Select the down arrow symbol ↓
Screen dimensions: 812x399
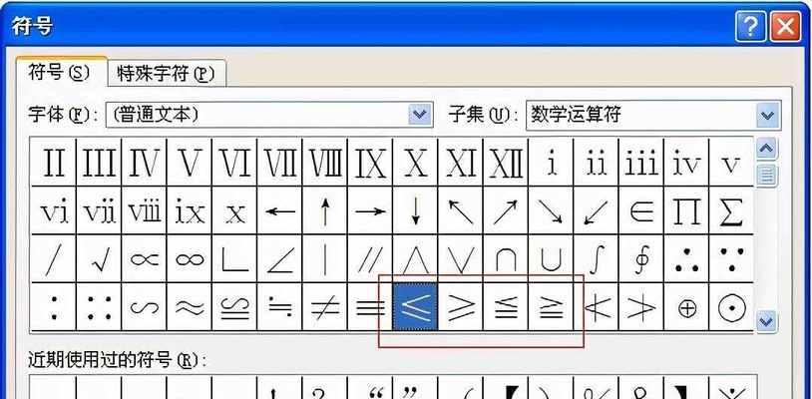tap(415, 210)
